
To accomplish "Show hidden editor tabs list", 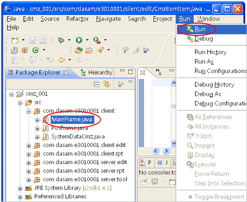I will pos(158,72).
